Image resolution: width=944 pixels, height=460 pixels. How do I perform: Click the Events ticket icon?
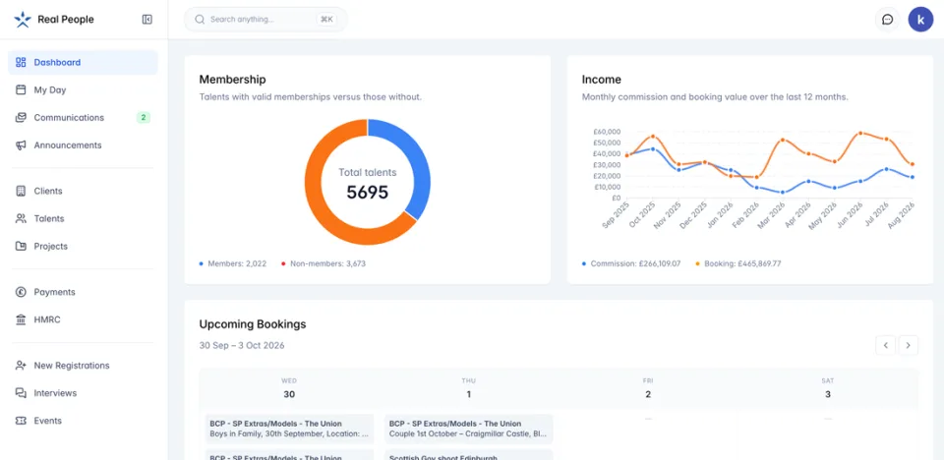[x=21, y=422]
